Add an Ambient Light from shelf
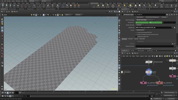Image resolution: width=178 pixels, height=100 pixels. coord(155,6)
